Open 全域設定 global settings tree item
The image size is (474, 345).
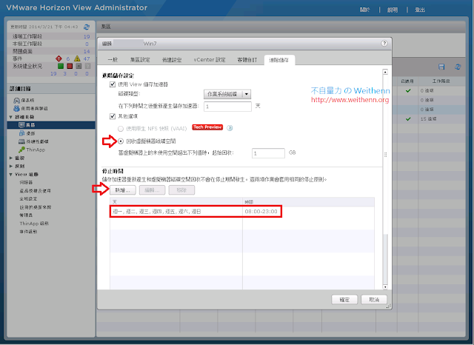pos(28,199)
